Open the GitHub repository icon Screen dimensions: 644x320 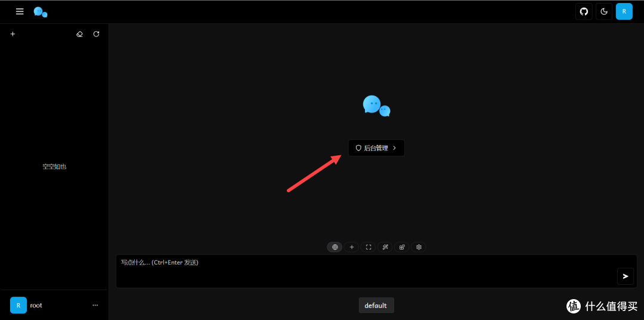point(584,11)
